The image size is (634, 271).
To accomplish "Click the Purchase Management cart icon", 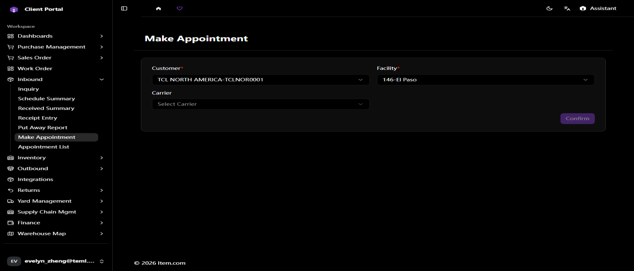I will click(11, 47).
